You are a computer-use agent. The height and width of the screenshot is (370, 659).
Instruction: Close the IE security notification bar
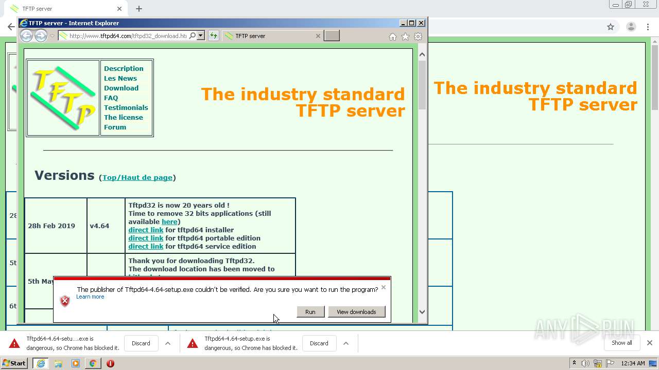click(x=383, y=287)
